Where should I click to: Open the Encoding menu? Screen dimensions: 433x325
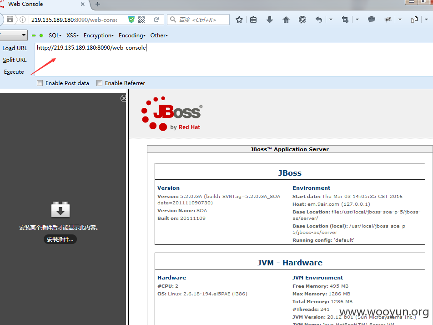132,36
